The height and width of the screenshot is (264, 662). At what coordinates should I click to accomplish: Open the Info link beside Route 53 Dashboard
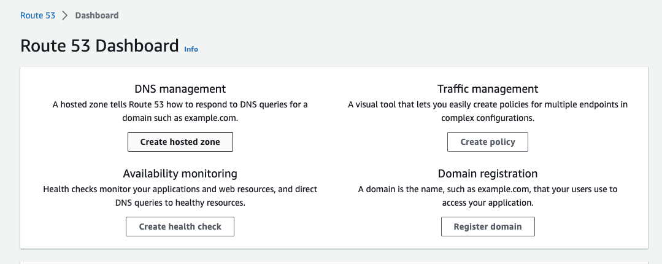191,49
